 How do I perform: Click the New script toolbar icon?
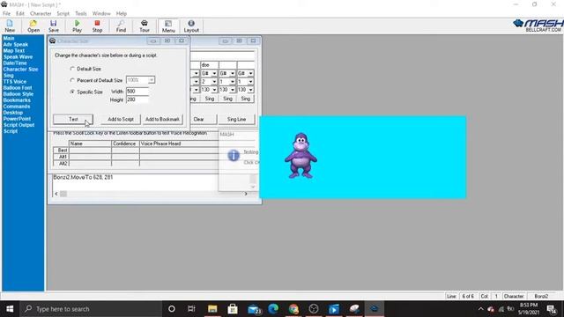pyautogui.click(x=10, y=26)
